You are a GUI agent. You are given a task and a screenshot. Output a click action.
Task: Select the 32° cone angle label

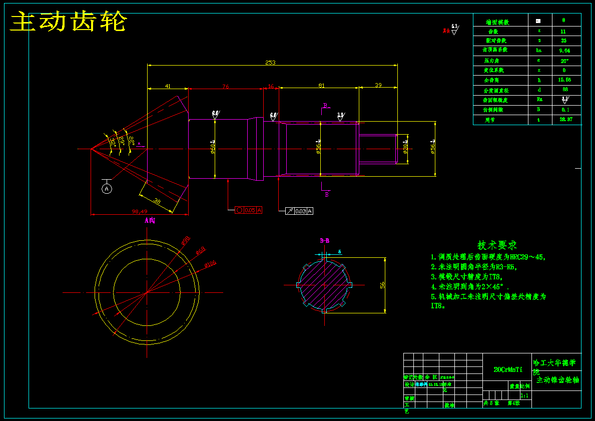pos(112,142)
